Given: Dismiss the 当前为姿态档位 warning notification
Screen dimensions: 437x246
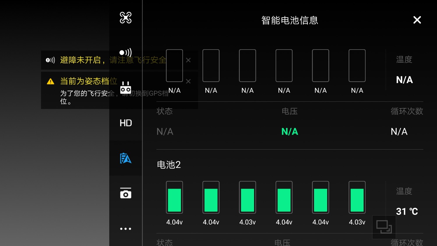Looking at the screenshot, I should pyautogui.click(x=188, y=81).
